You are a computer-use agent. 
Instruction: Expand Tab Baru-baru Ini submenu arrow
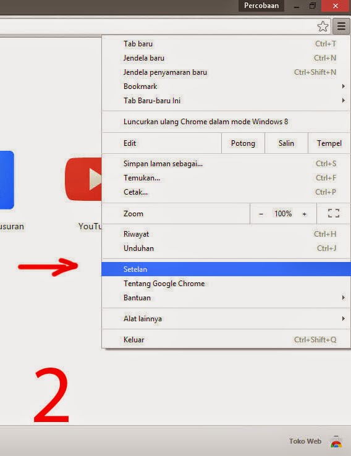click(344, 101)
